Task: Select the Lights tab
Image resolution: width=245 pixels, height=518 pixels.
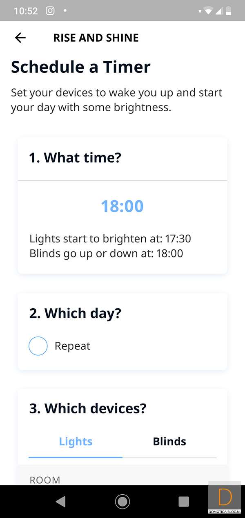Action: (76, 442)
